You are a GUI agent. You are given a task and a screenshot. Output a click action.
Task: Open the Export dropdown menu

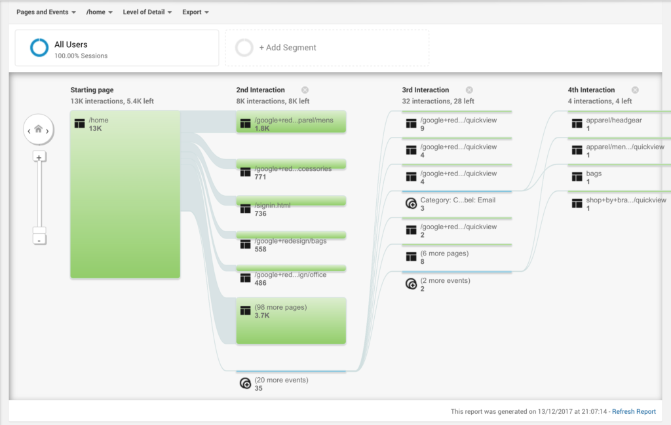[195, 12]
